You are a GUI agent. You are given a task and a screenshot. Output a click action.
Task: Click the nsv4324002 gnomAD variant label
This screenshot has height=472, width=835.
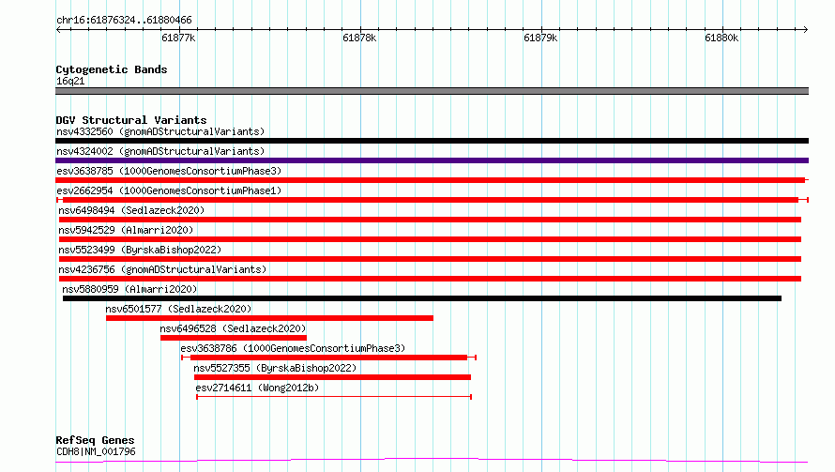tap(160, 151)
